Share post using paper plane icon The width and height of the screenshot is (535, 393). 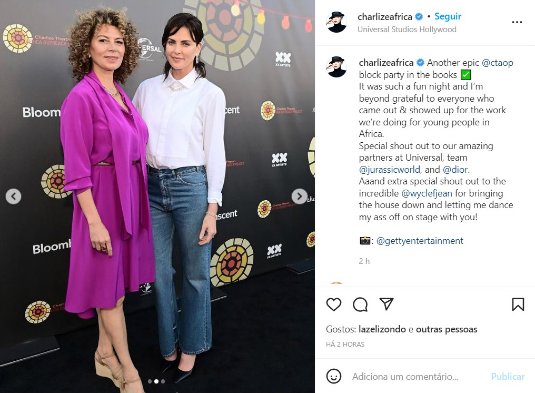[386, 304]
